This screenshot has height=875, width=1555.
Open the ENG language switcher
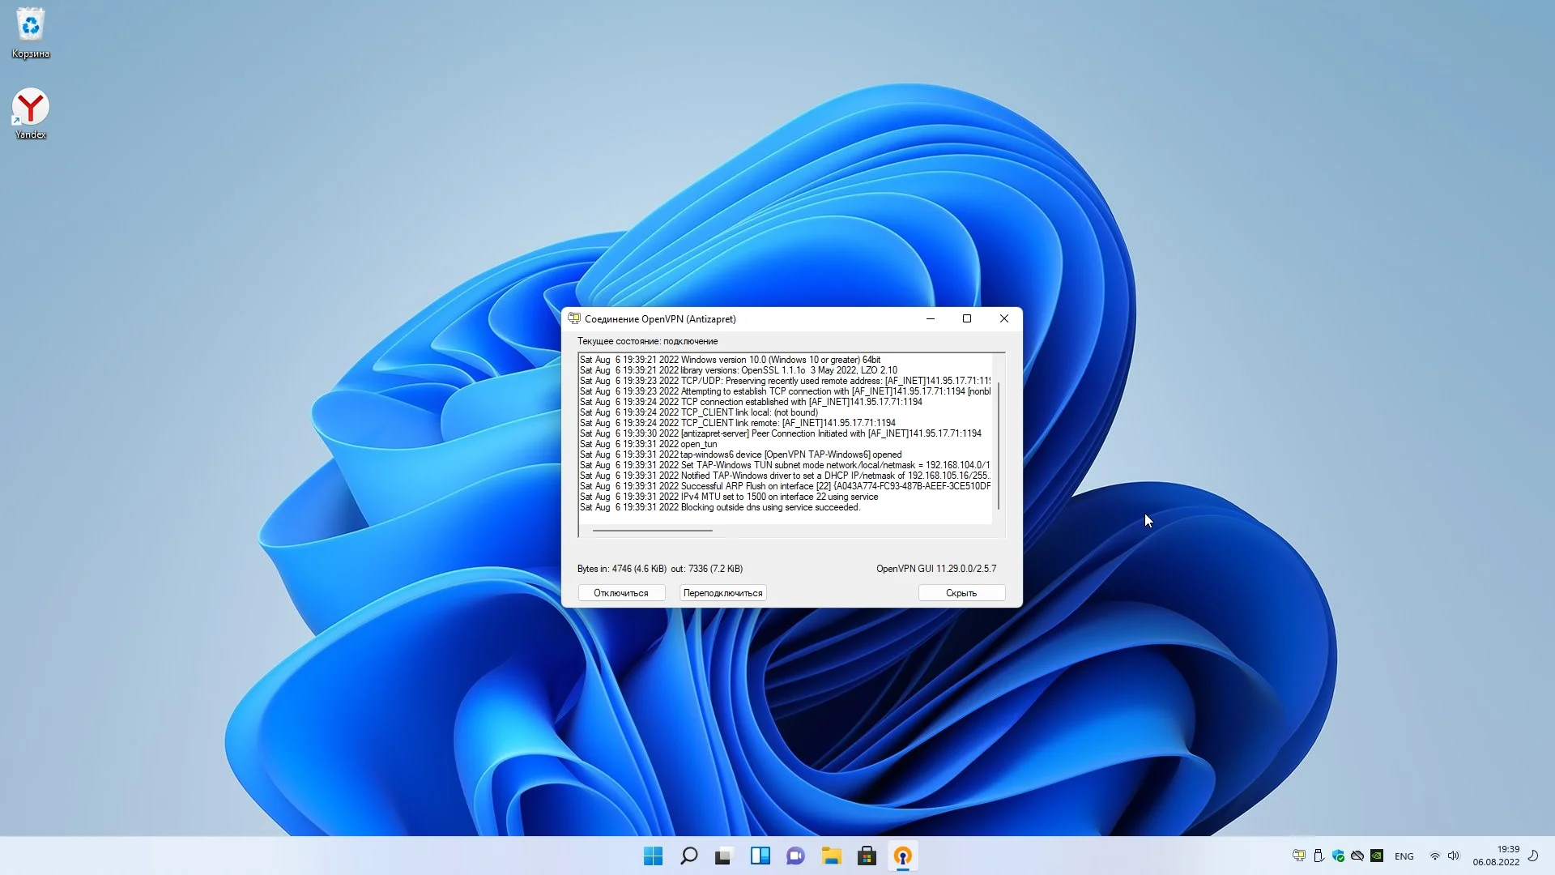tap(1404, 856)
